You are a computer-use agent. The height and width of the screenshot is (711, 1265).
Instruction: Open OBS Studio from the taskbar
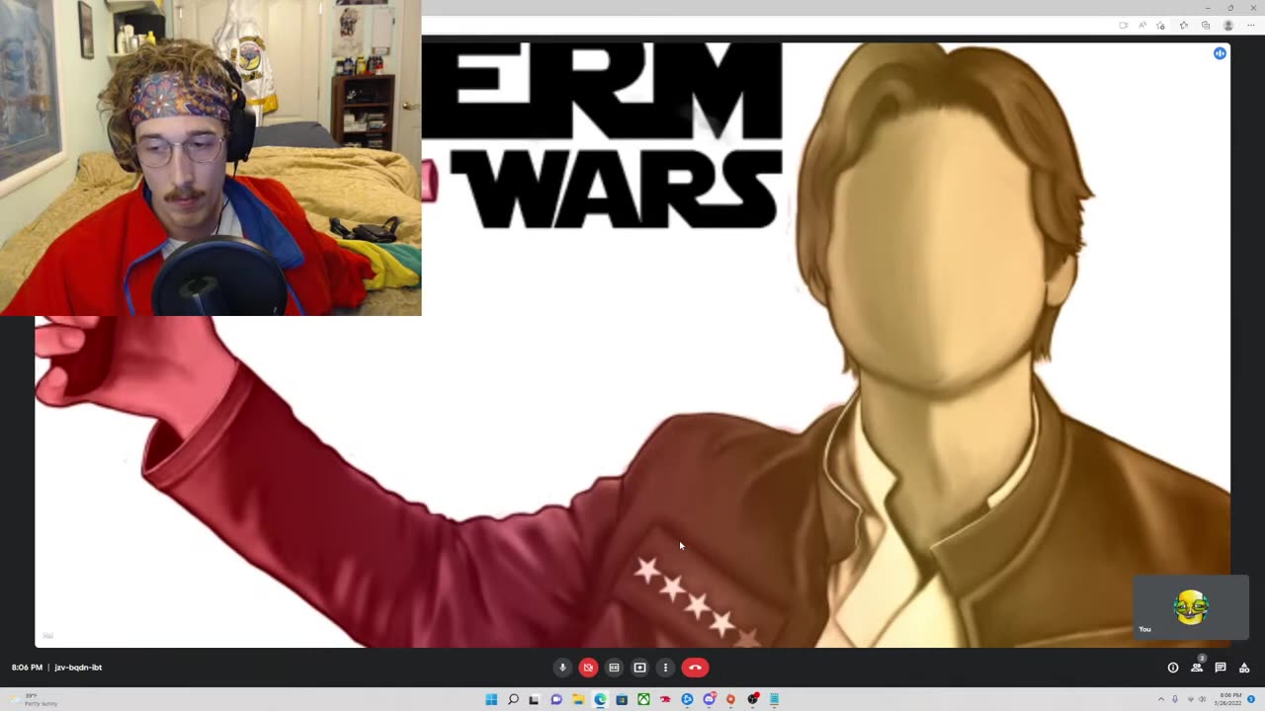[753, 699]
